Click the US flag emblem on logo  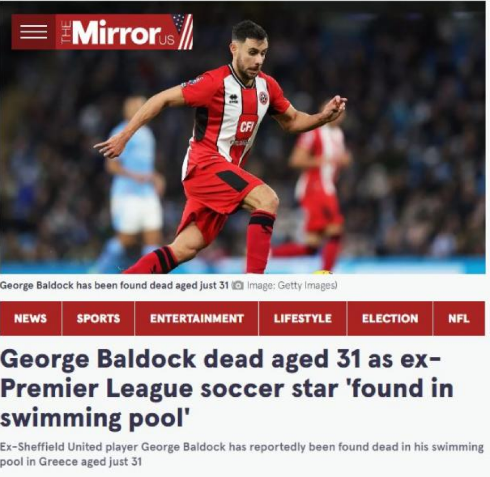[x=183, y=31]
